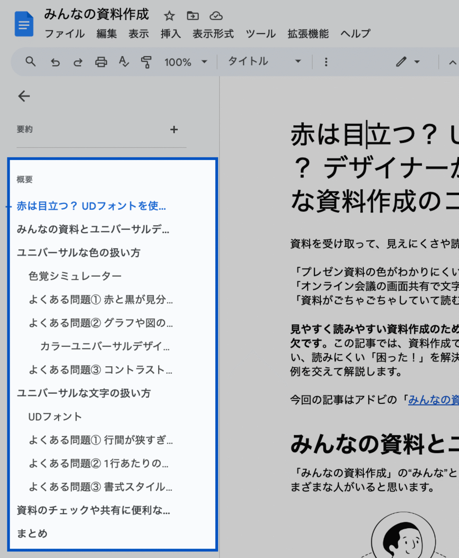Open the 編集 menu
This screenshot has height=558, width=459.
(107, 34)
